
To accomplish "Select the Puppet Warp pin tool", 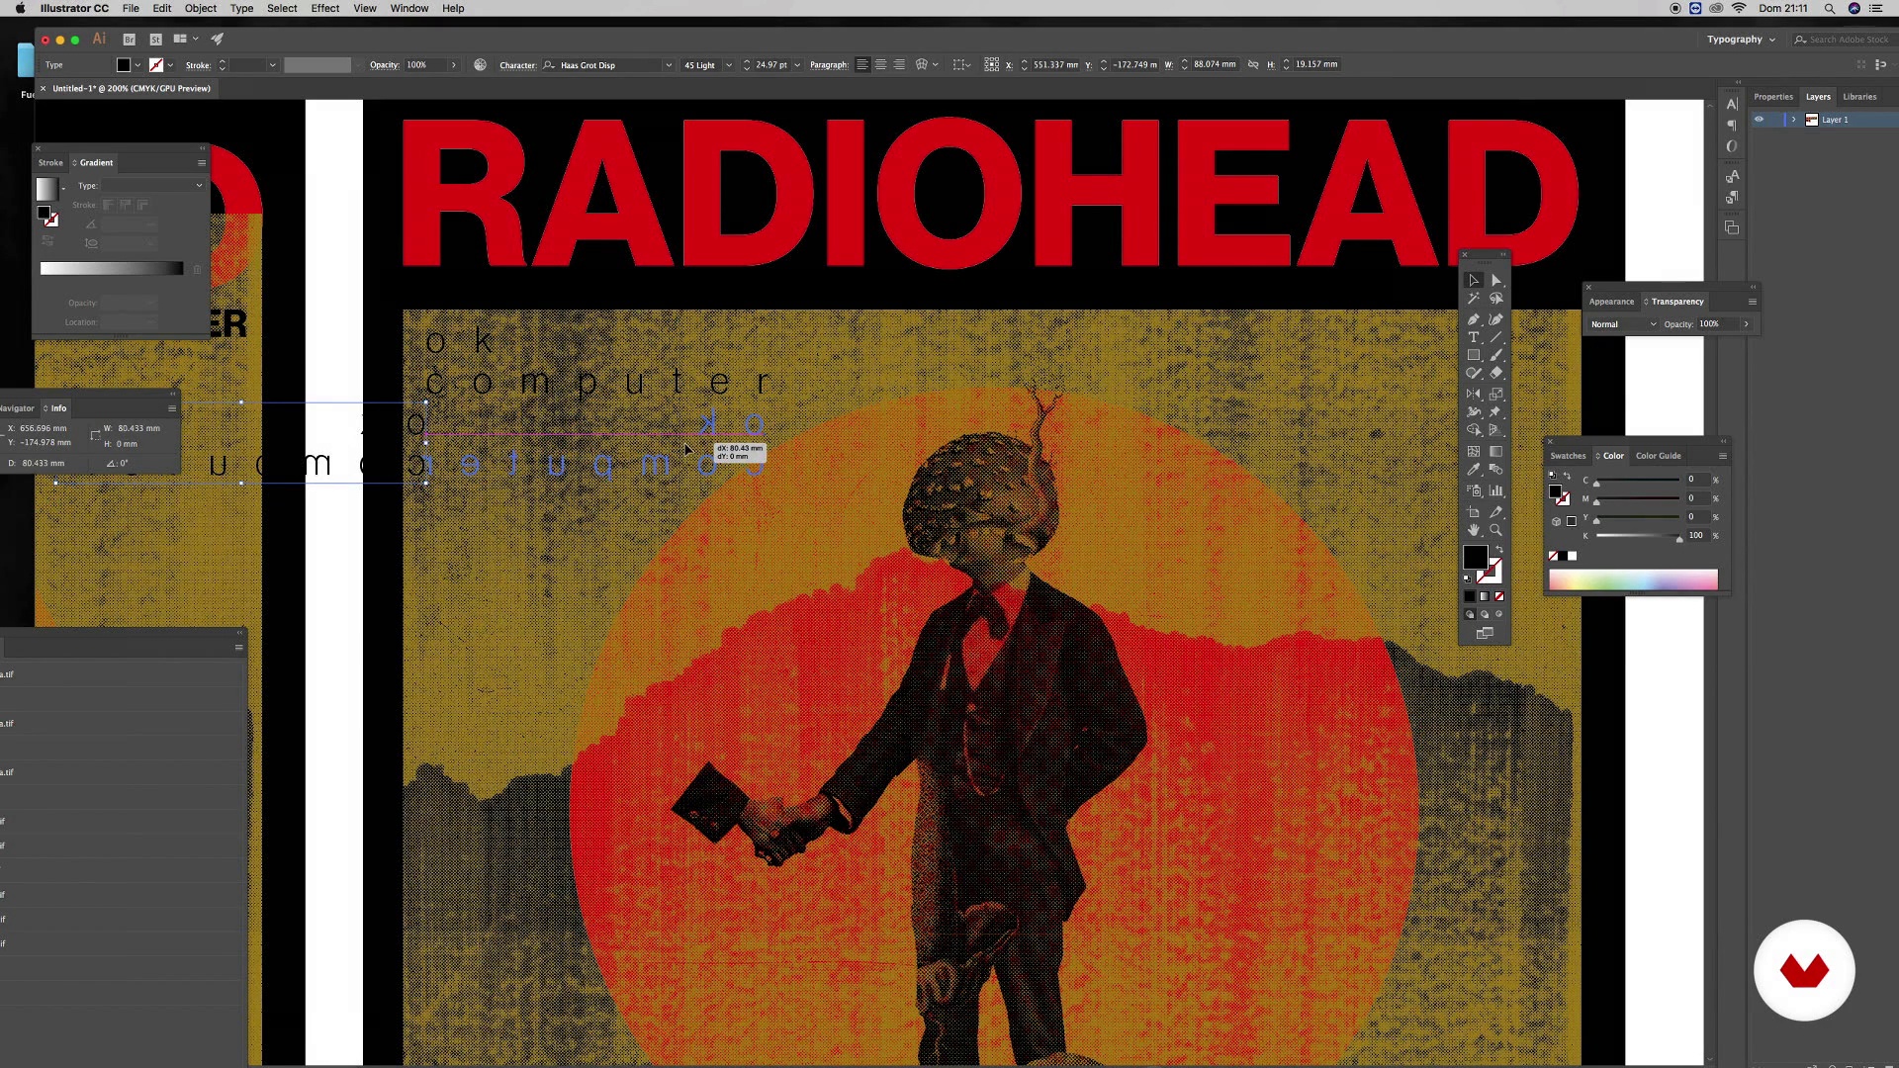I will 1496,411.
